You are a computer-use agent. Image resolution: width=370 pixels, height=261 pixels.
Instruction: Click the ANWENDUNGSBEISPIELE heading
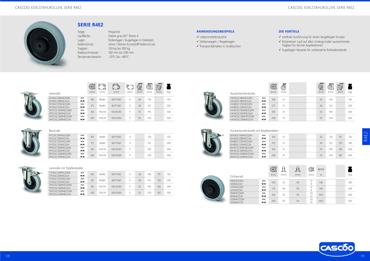click(x=215, y=31)
